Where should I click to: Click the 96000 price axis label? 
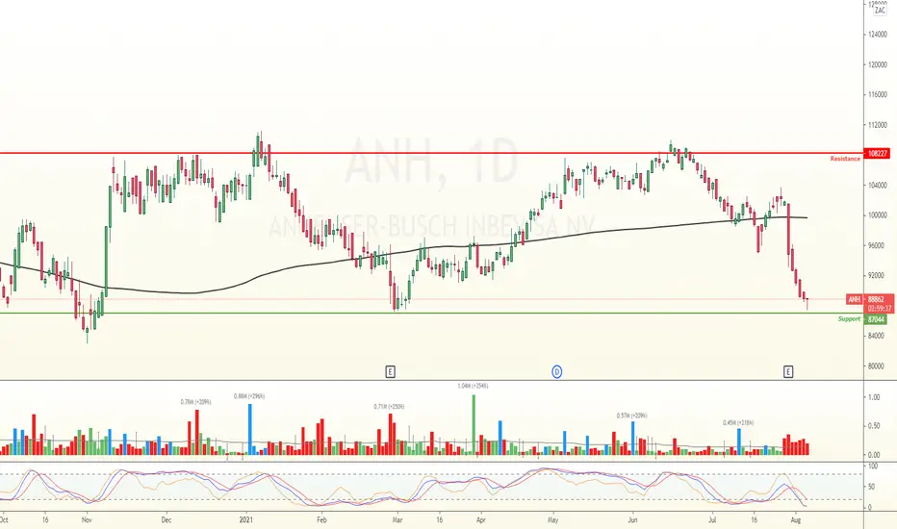tap(878, 246)
